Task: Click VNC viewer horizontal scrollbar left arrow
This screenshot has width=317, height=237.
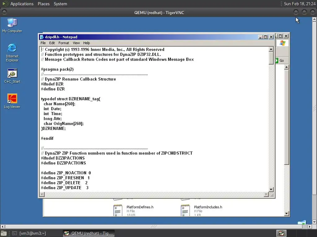Action: [2, 227]
